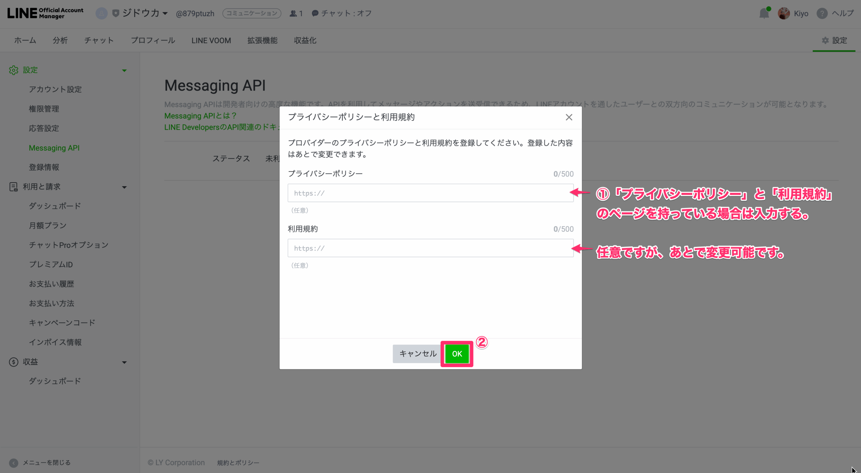Click the shield badge icon next to ジドウカ
The image size is (861, 473).
[x=116, y=13]
